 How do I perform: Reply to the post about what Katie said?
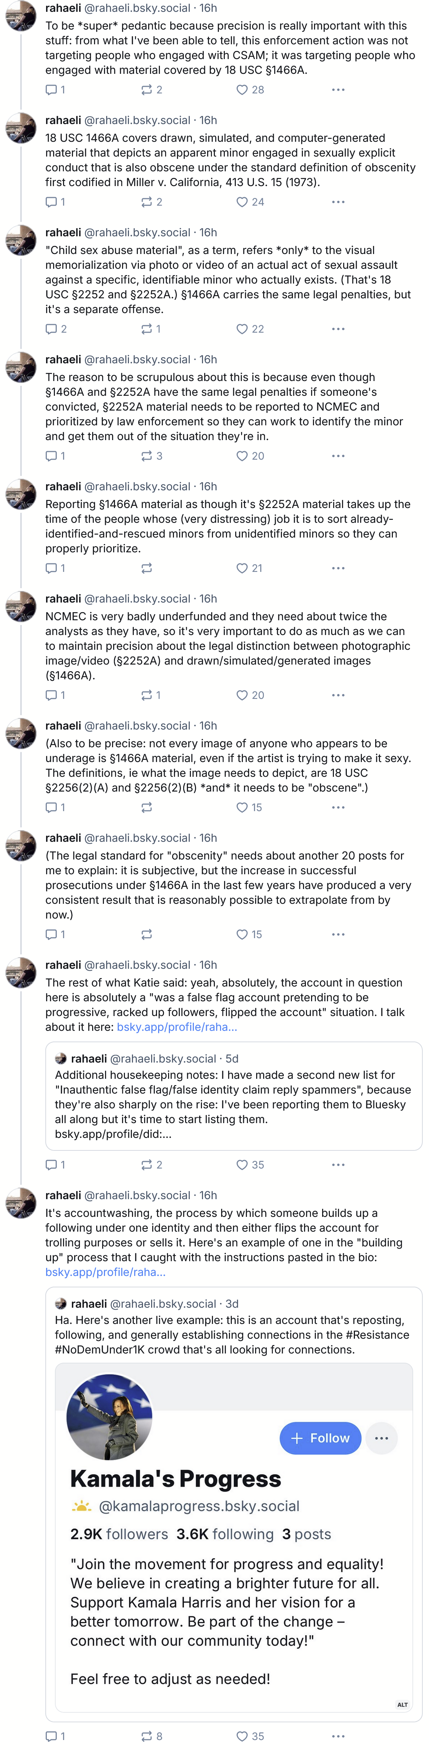[52, 1164]
